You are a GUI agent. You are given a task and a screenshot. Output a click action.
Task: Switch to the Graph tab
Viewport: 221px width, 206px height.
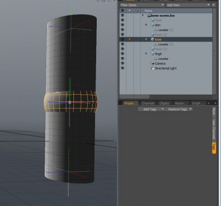[198, 104]
